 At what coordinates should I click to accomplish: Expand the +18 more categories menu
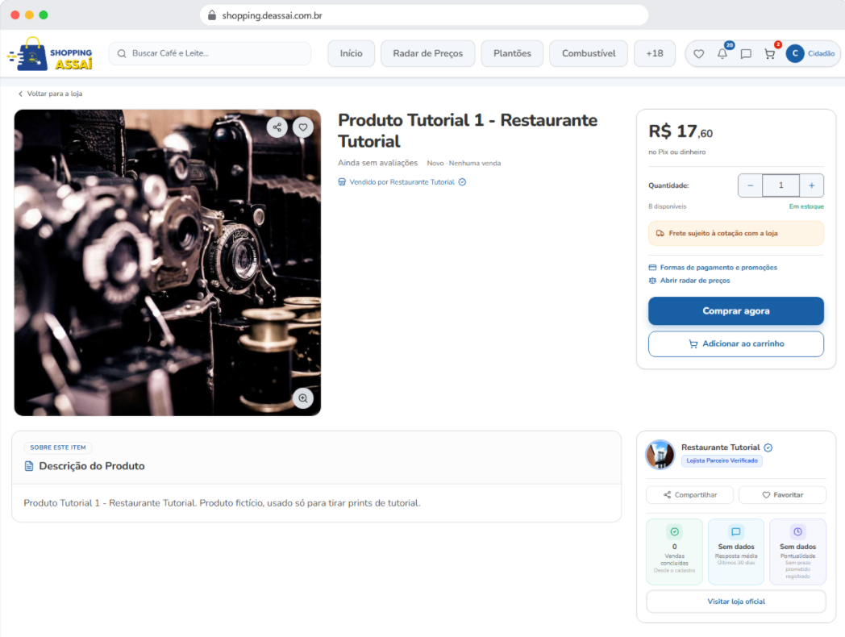coord(655,53)
